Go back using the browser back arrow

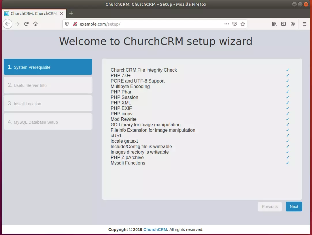(7, 24)
